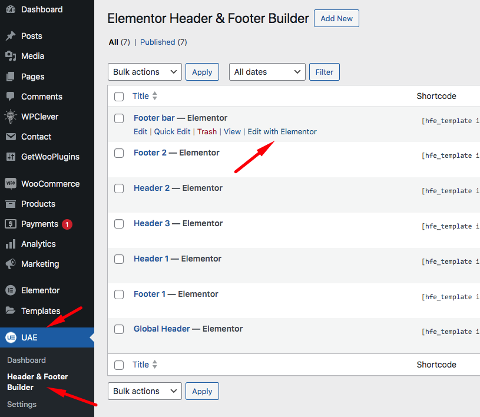This screenshot has height=417, width=480.
Task: Check the Global Header row checkbox
Action: [x=119, y=329]
